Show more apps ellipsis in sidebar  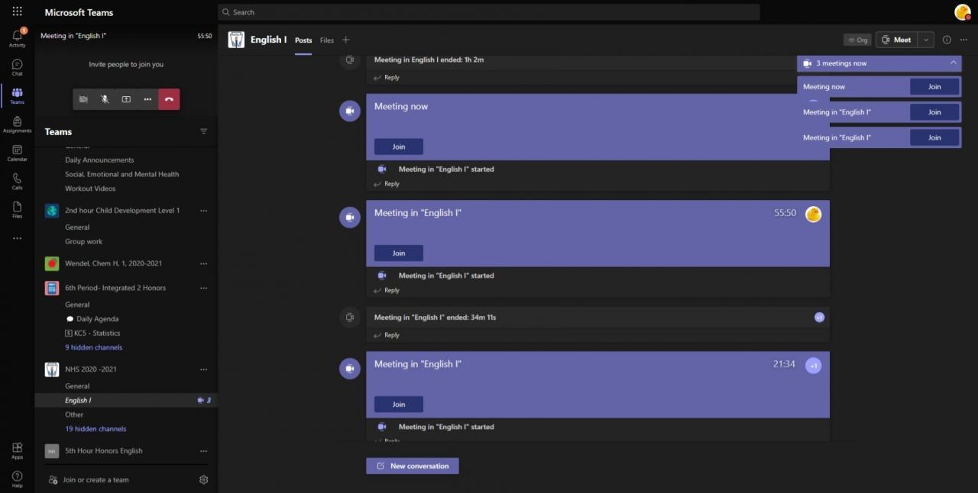pos(17,238)
